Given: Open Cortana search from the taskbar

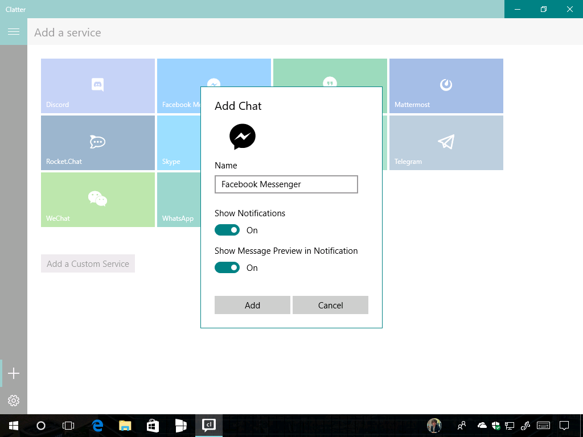Looking at the screenshot, I should click(41, 426).
